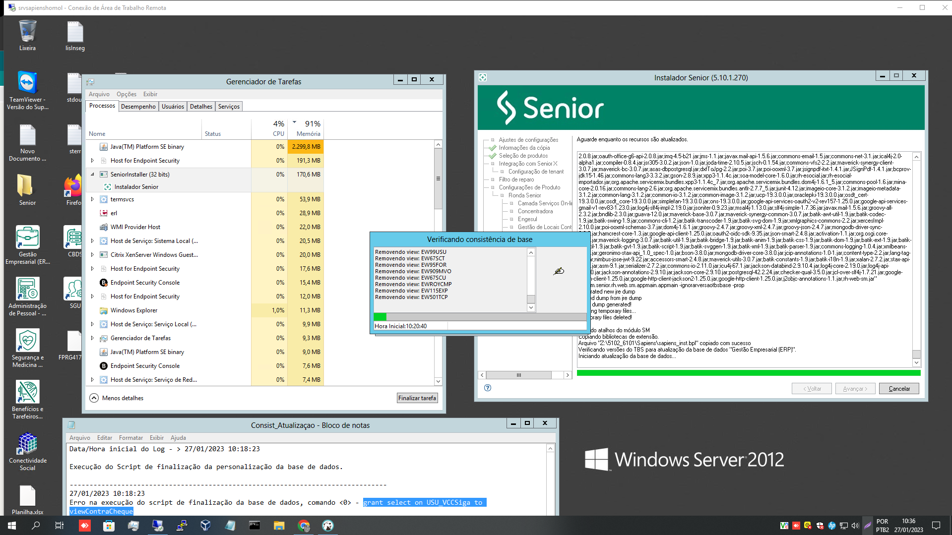Open Editar menu in Notepad

[x=105, y=438]
